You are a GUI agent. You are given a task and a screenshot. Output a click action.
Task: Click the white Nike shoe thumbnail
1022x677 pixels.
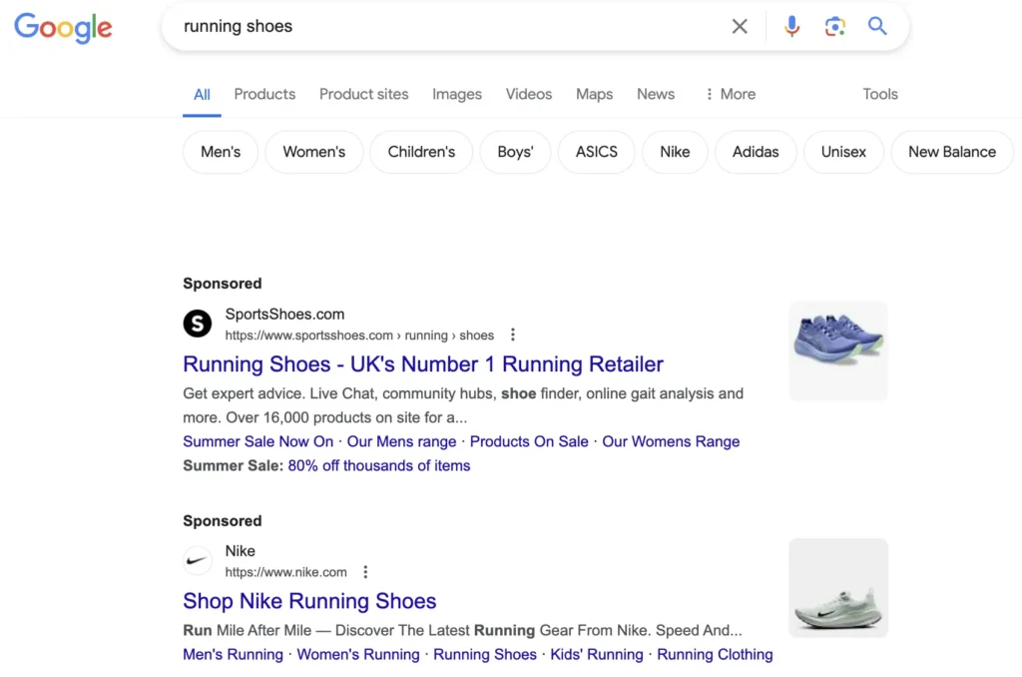838,588
